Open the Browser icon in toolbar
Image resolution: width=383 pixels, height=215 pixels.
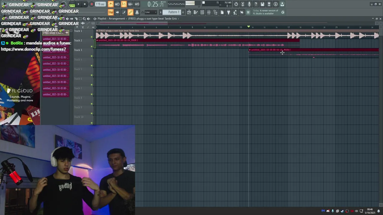pyautogui.click(x=215, y=12)
